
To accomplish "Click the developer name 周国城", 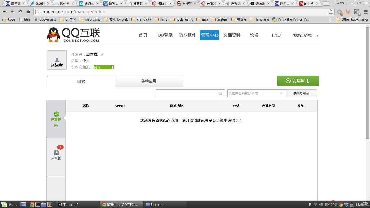I will [92, 54].
